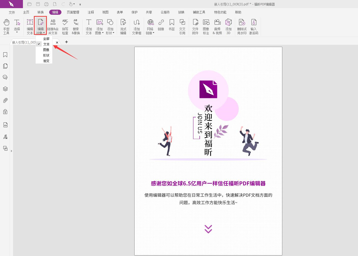Click + to open a new document tab
This screenshot has height=256, width=358.
coord(66,42)
